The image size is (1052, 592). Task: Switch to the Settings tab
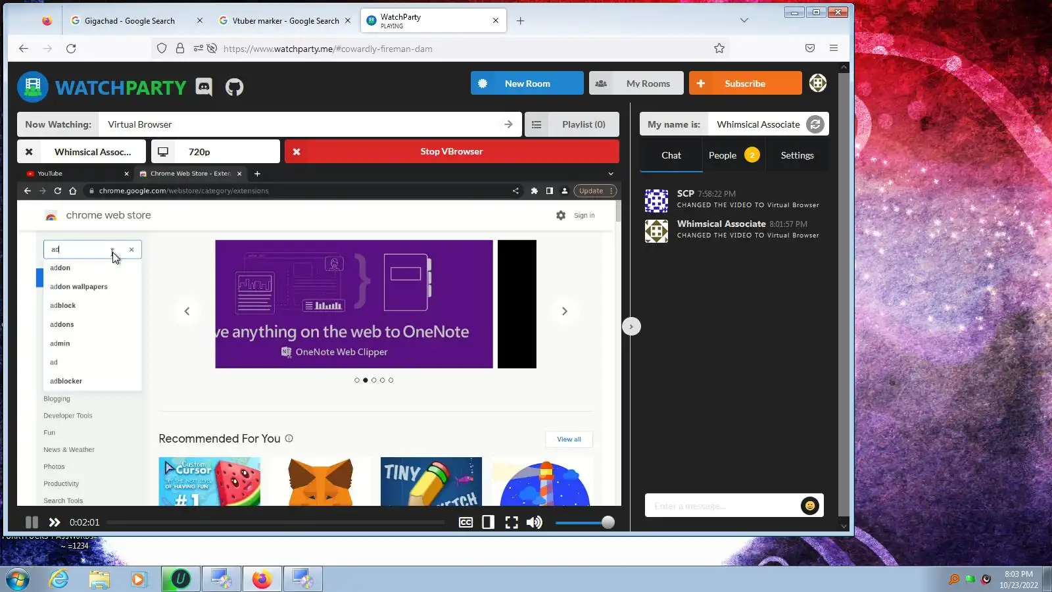pyautogui.click(x=797, y=155)
